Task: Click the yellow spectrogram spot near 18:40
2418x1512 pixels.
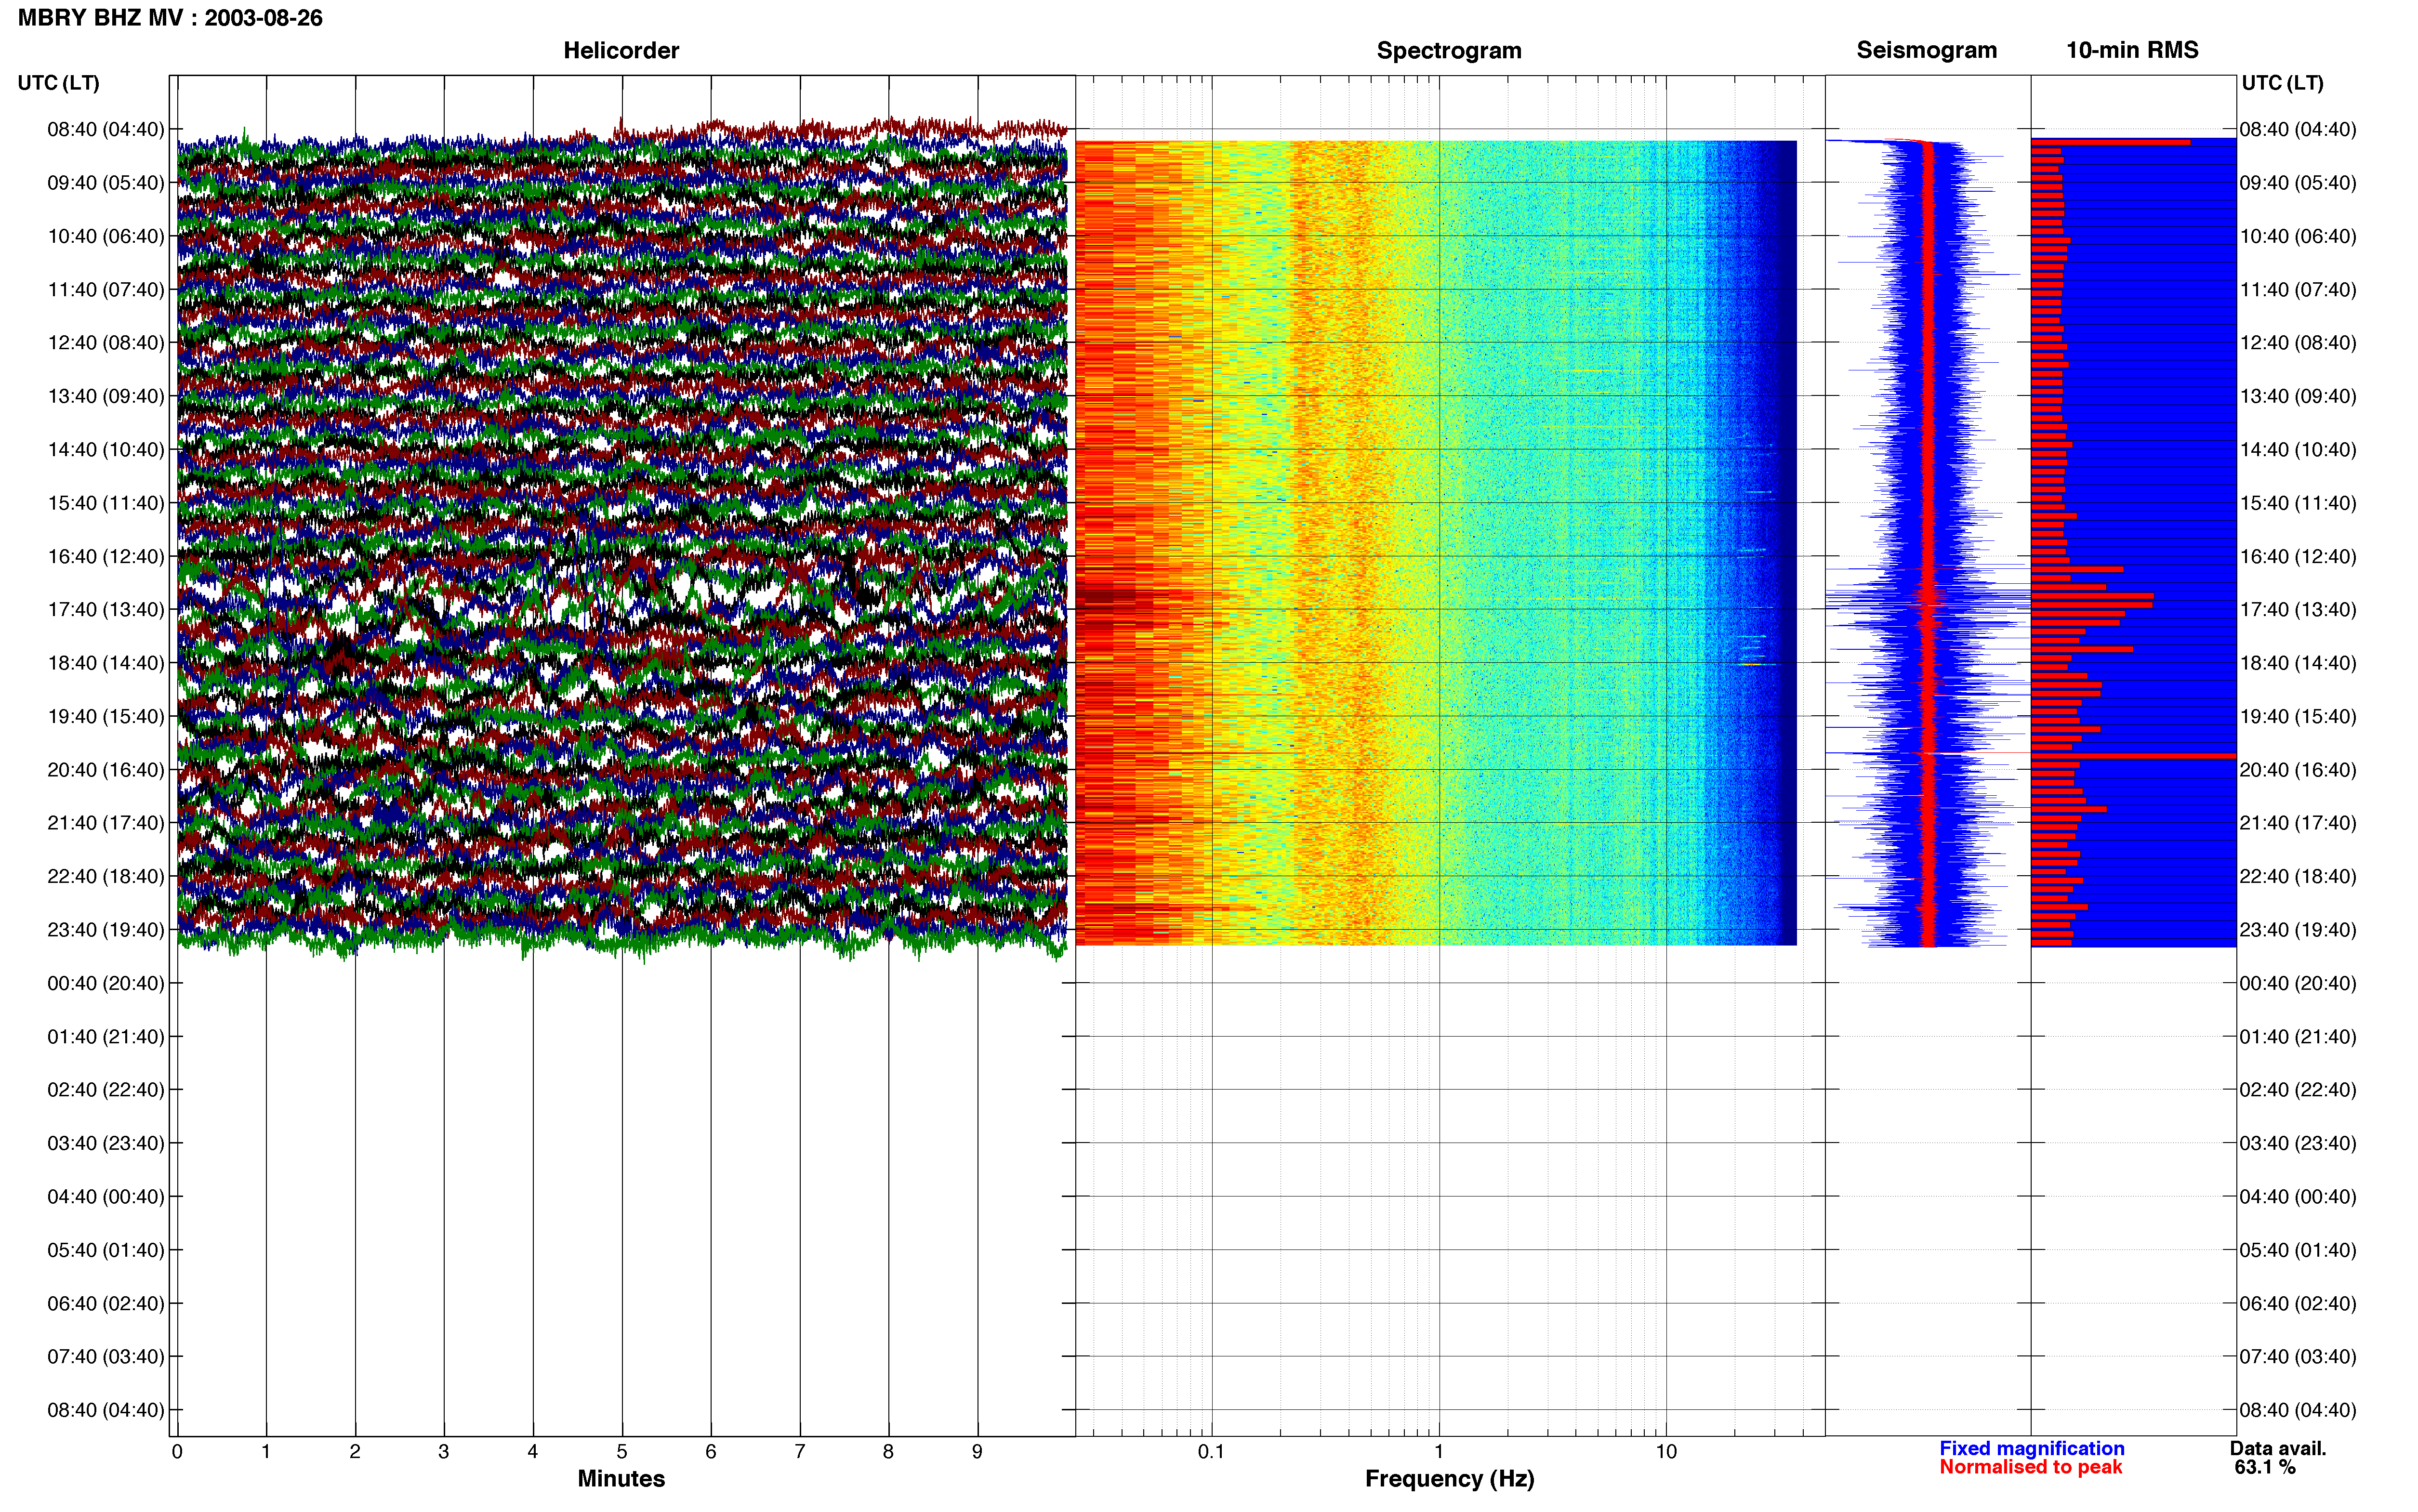Action: 1752,664
